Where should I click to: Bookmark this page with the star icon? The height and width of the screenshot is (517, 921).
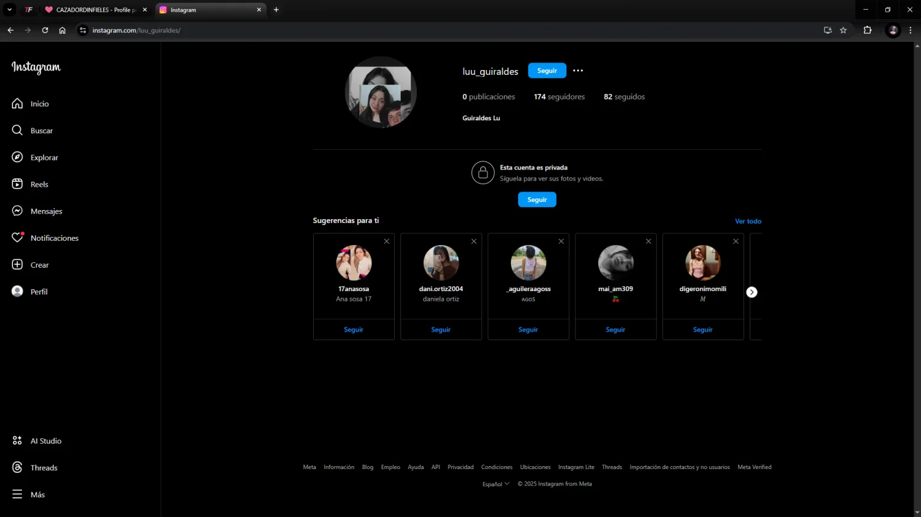[x=843, y=30]
